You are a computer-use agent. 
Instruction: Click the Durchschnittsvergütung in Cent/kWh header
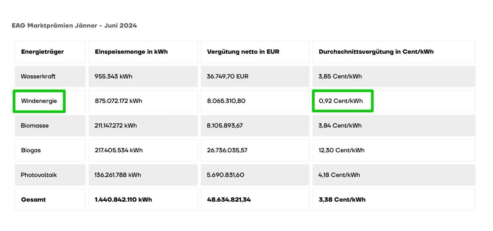[x=376, y=52]
